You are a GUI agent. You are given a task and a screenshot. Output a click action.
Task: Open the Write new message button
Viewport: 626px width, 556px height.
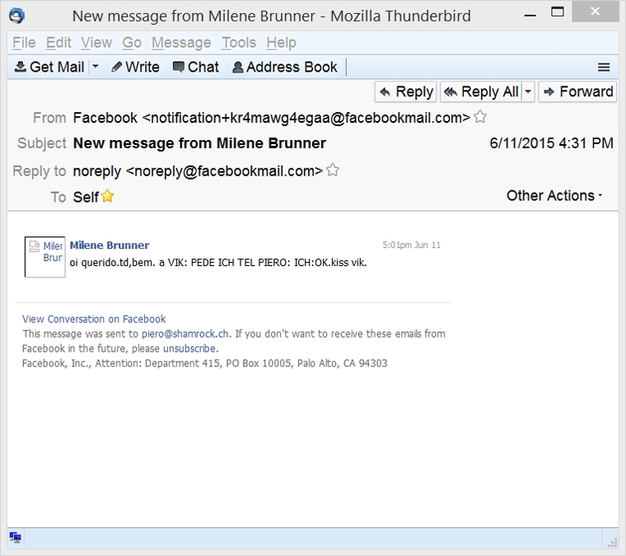pos(135,67)
